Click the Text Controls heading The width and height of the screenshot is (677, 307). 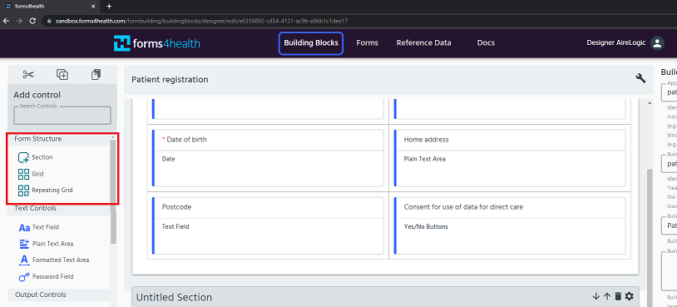(36, 208)
